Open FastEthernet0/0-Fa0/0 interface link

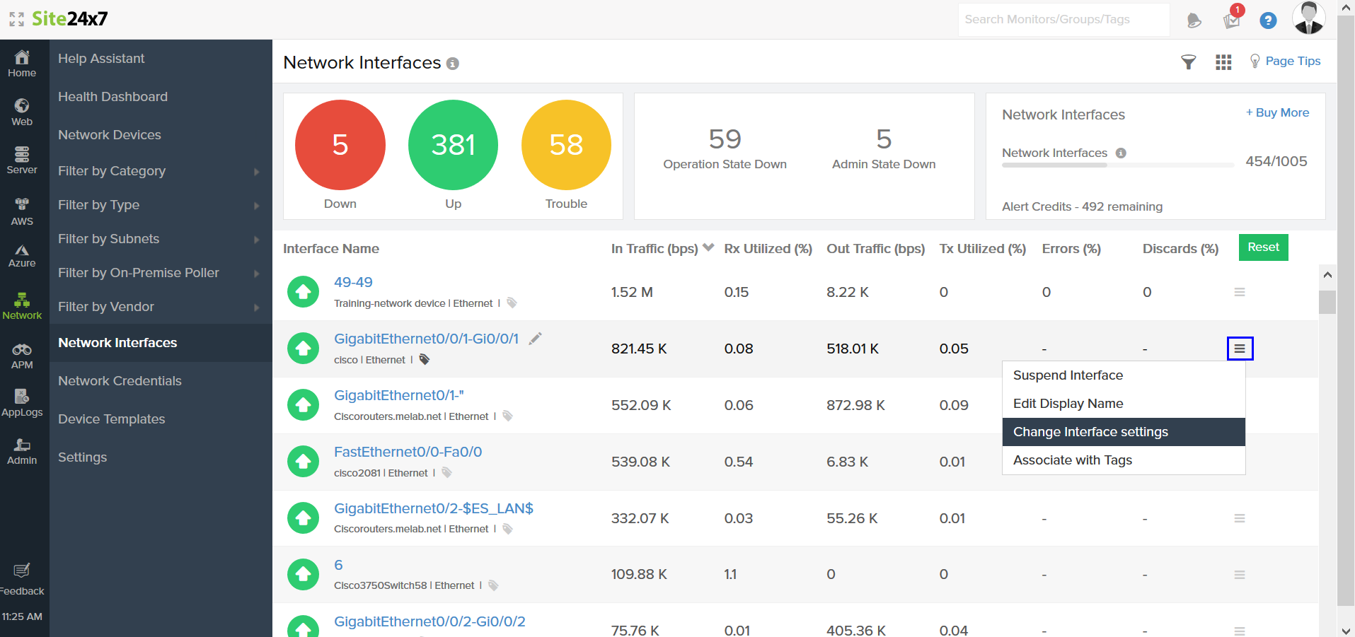pos(408,452)
